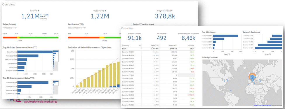Screen dimensions: 285x109
Task: Click the 1,22M Objectives YTD value
Action: pos(100,16)
